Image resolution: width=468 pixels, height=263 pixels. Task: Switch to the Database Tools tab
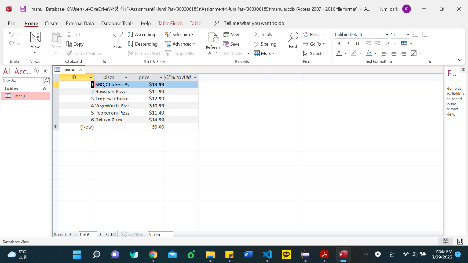117,23
